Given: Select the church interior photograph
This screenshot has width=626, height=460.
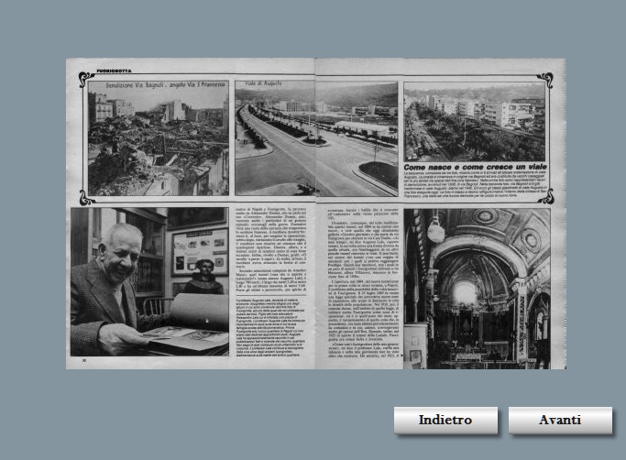Looking at the screenshot, I should (x=478, y=289).
